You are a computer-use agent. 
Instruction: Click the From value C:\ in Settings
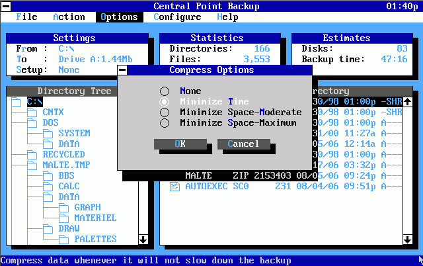(x=66, y=48)
